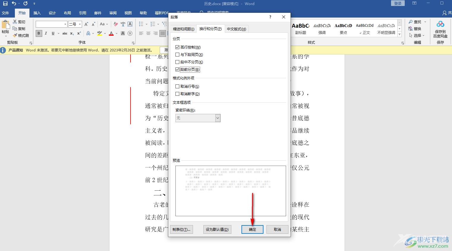Image resolution: width=452 pixels, height=251 pixels.
Task: Click the justify alignment icon
Action: [x=163, y=33]
